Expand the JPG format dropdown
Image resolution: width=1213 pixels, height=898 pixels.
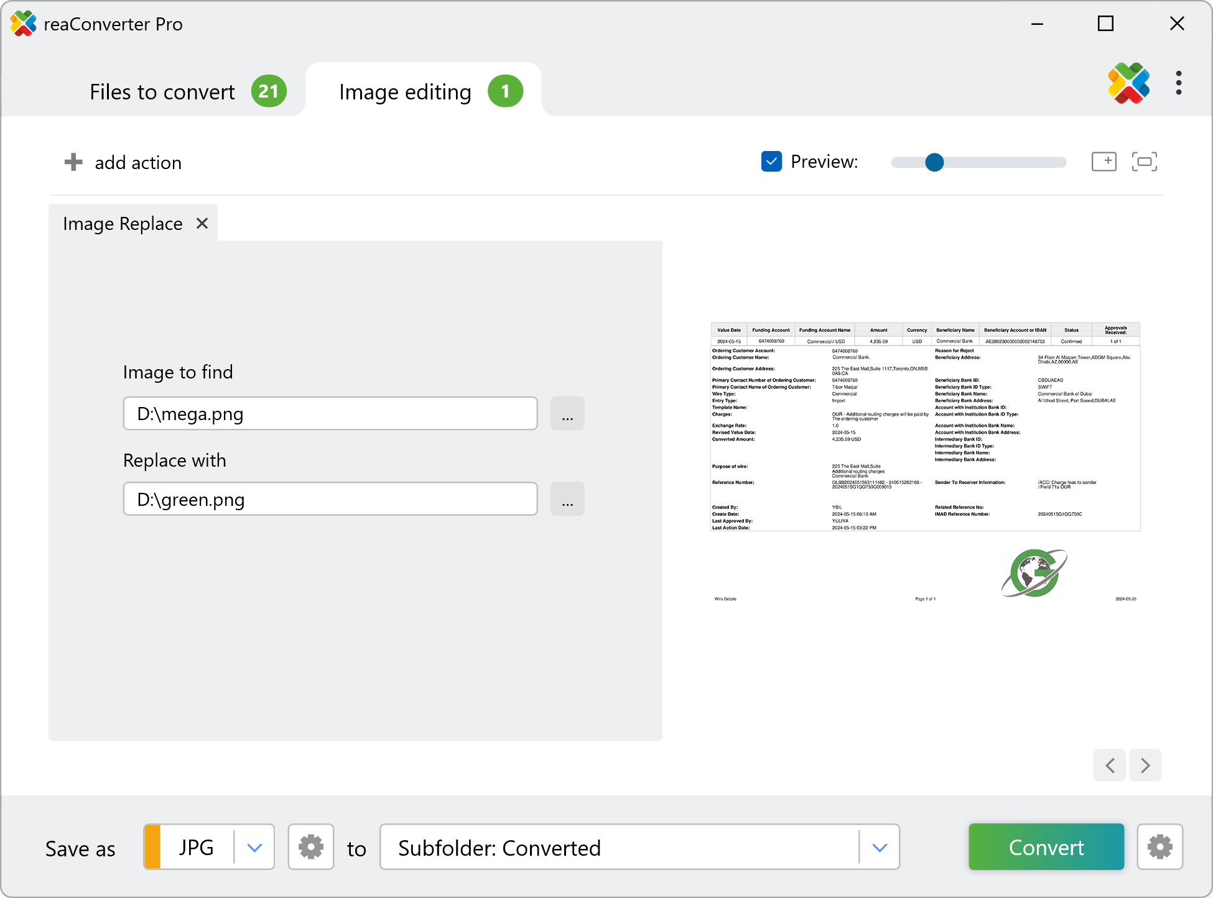pos(254,847)
